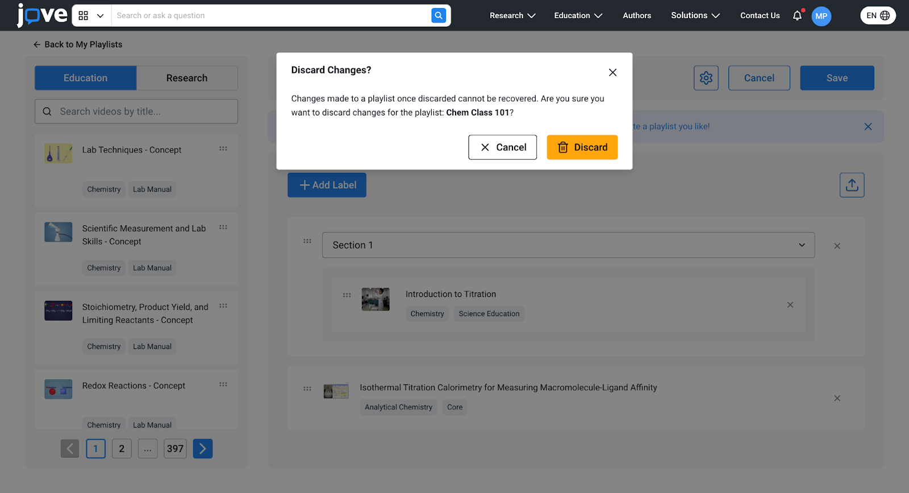Remove Introduction to Titration from section
The height and width of the screenshot is (493, 909).
[790, 305]
